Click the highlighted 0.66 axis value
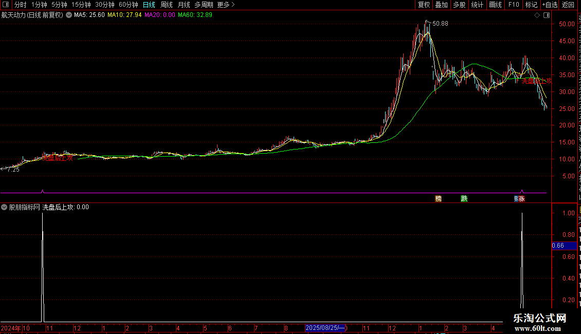581x334 pixels. pos(564,246)
